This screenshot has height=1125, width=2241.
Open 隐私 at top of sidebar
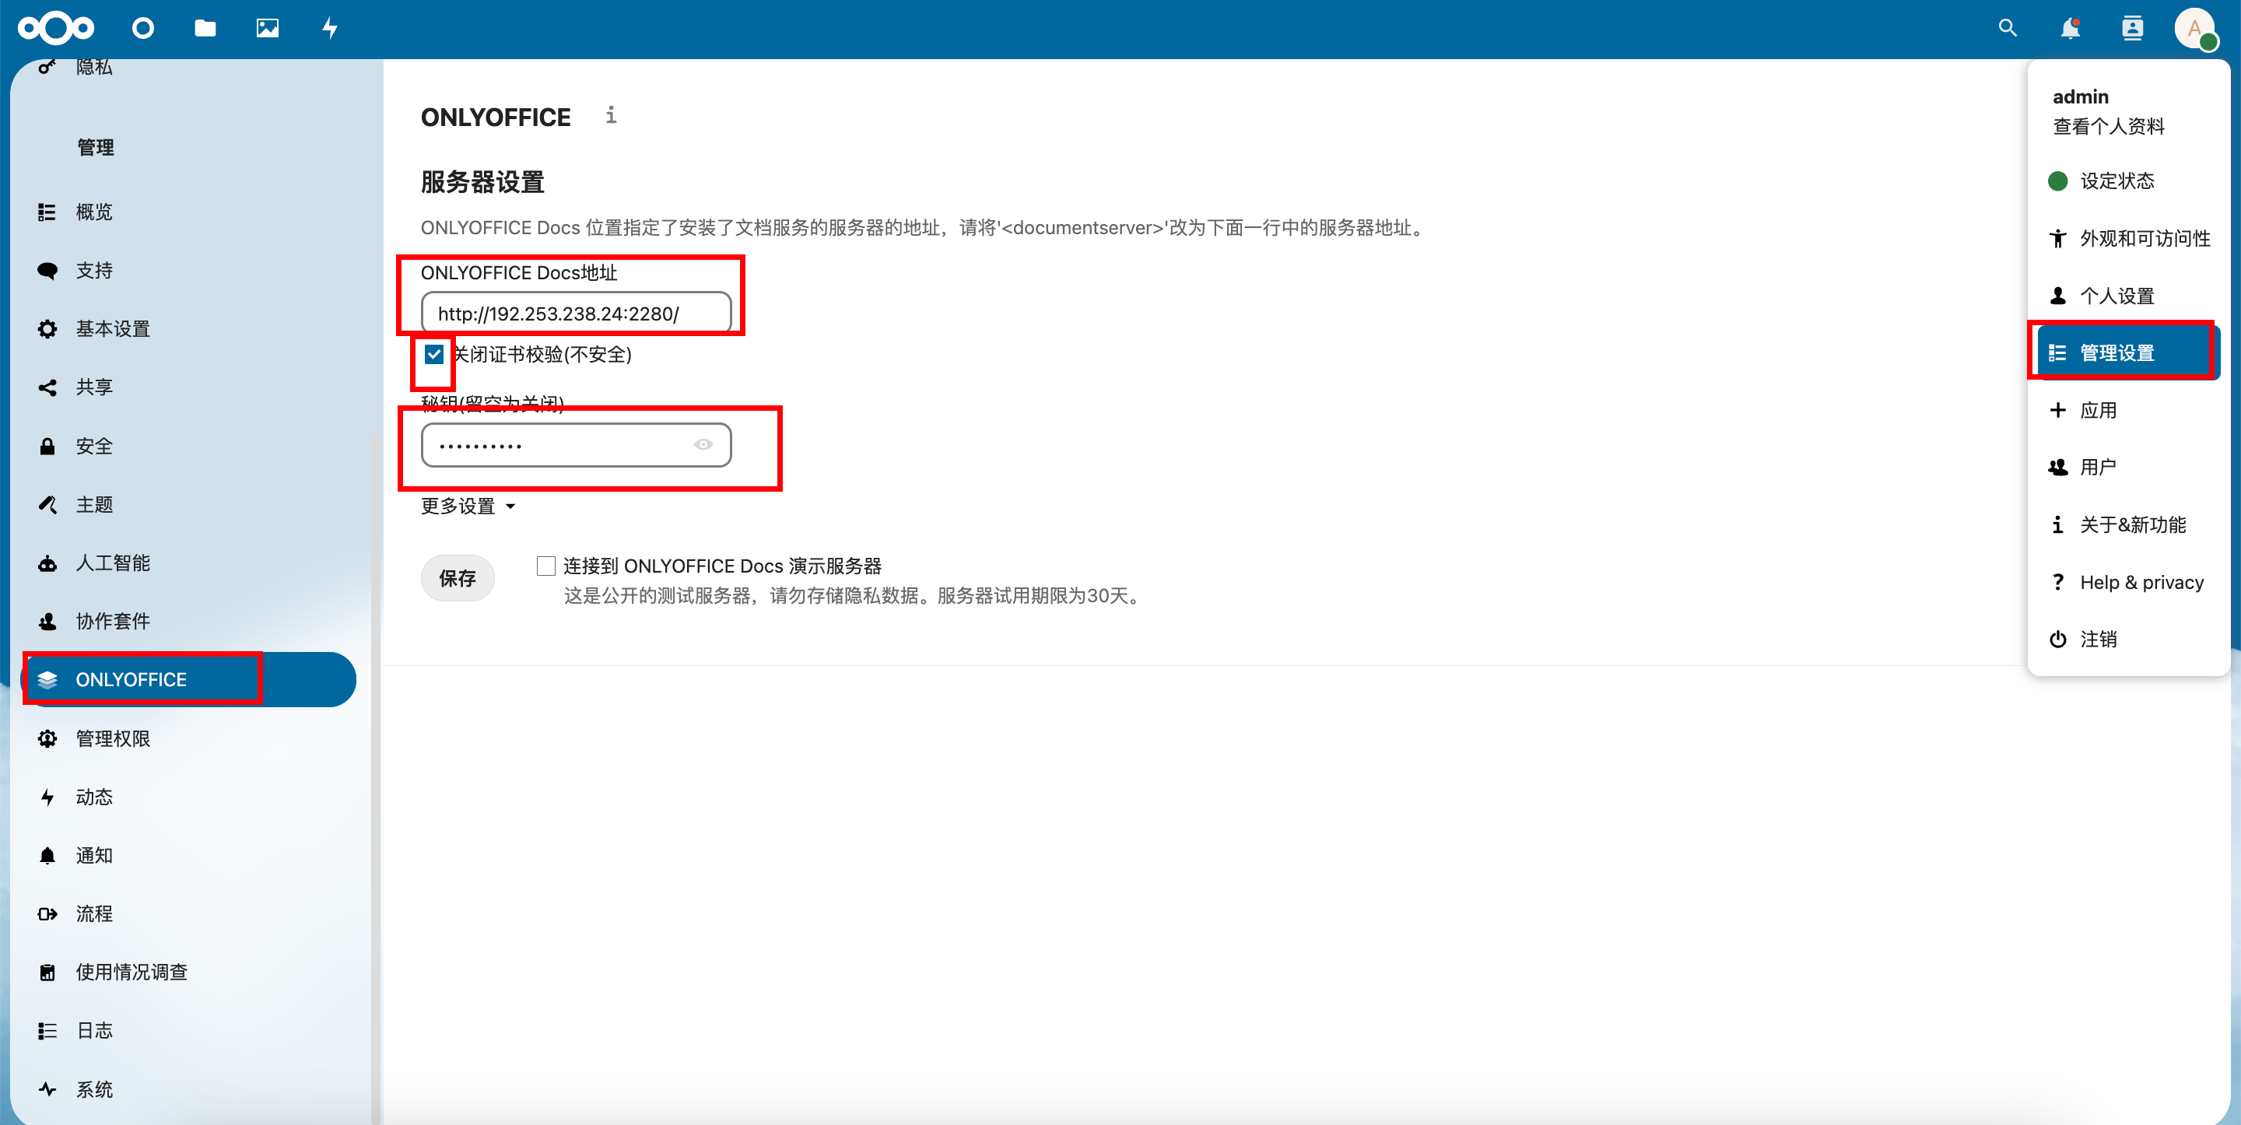(x=188, y=68)
